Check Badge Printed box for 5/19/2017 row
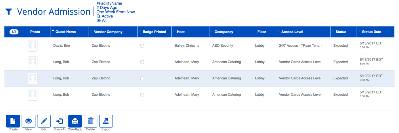The width and height of the screenshot is (399, 133). tap(142, 79)
